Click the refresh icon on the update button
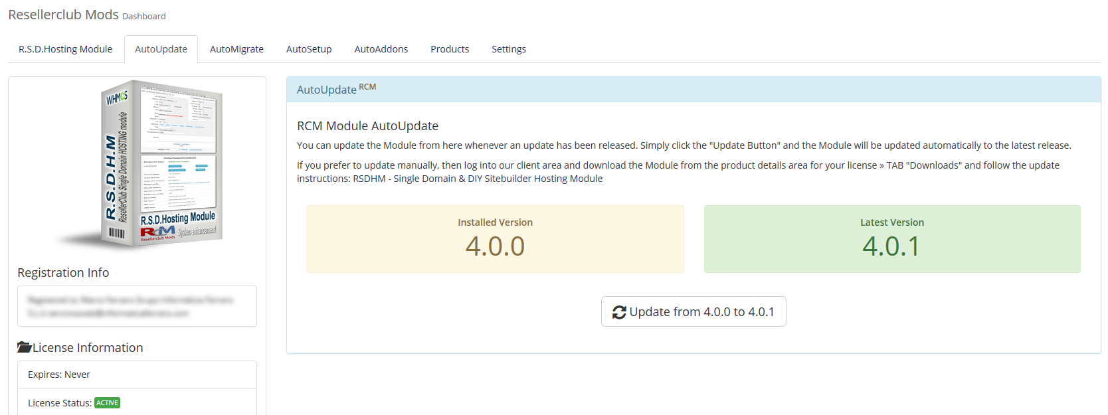 coord(619,312)
